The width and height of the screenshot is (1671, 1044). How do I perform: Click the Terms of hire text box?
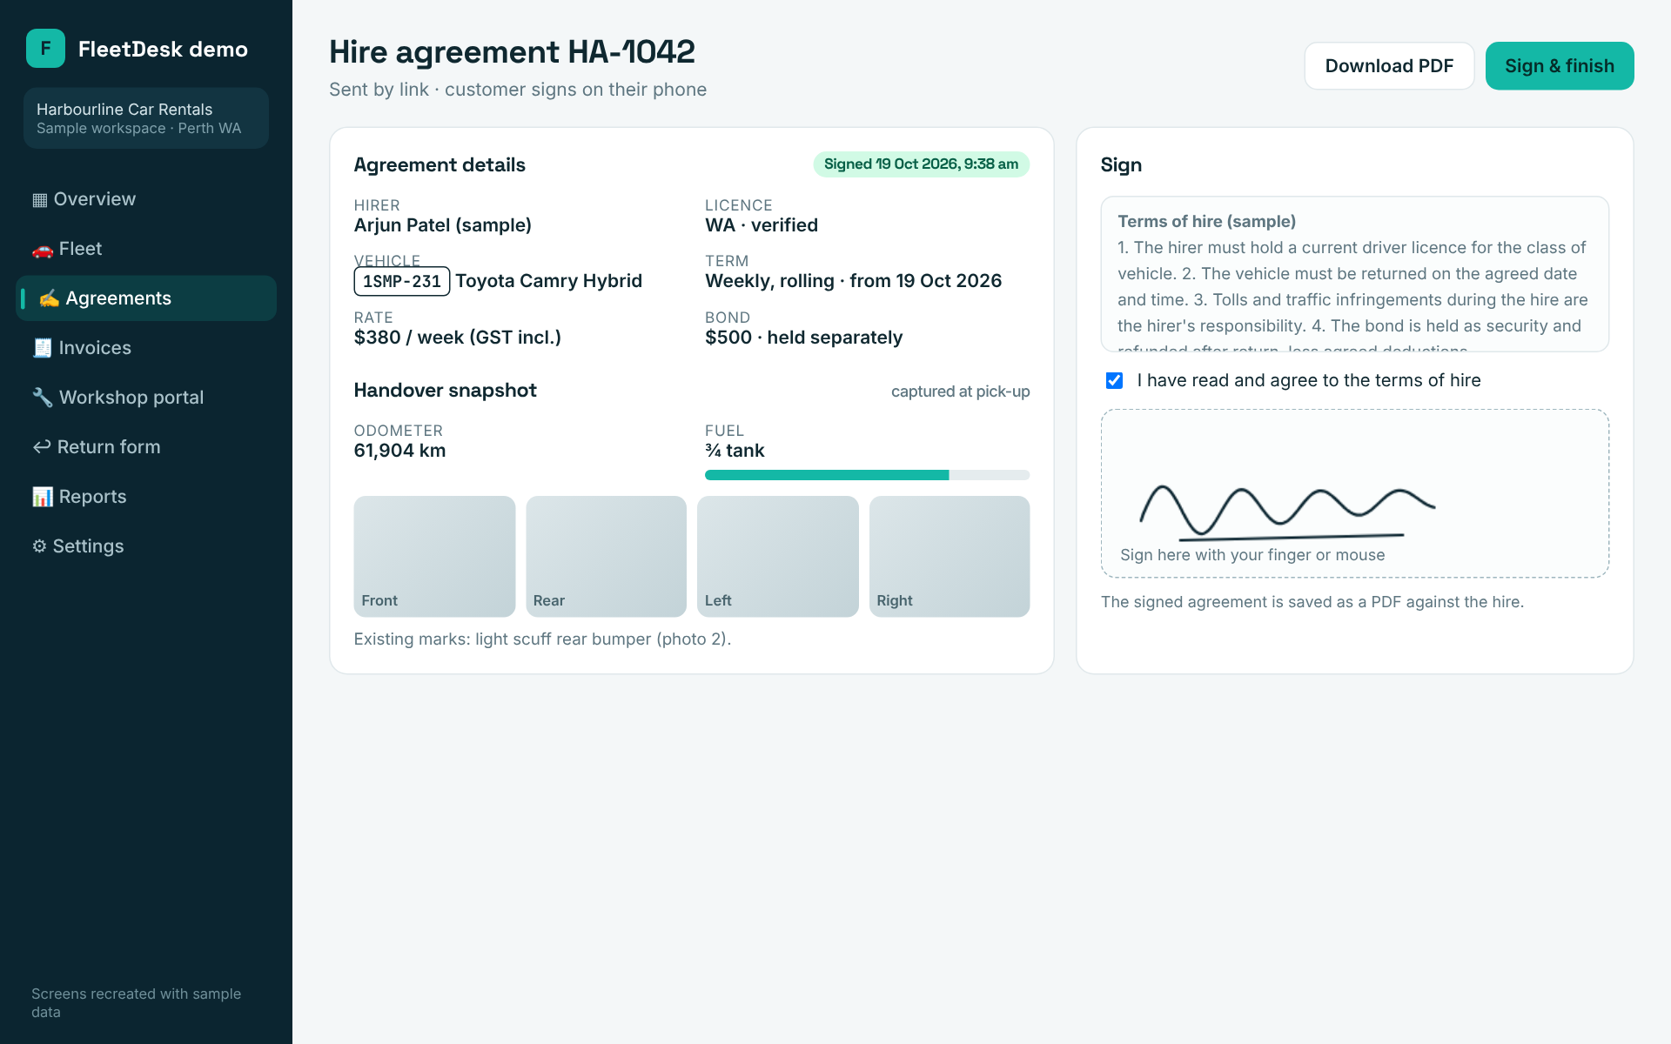1355,274
